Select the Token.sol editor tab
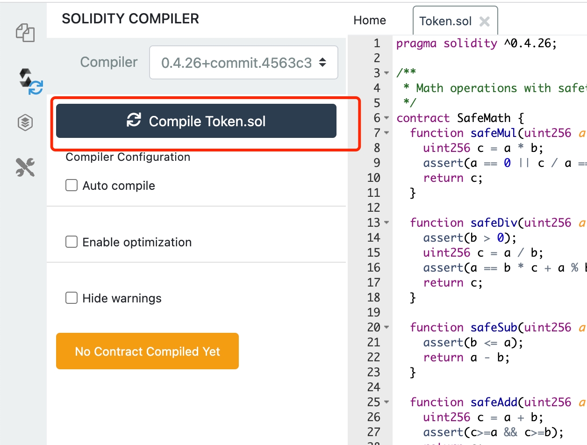 (445, 22)
